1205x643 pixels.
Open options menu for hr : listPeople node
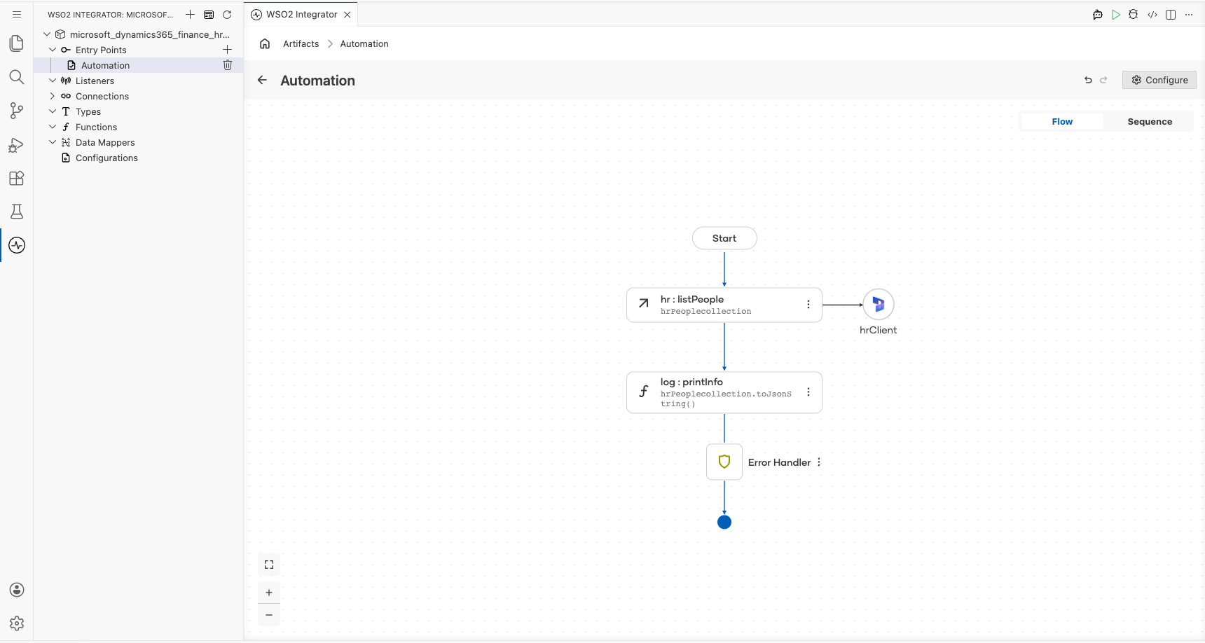(808, 305)
